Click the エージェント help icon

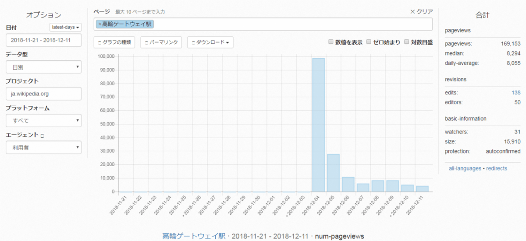tap(42, 136)
